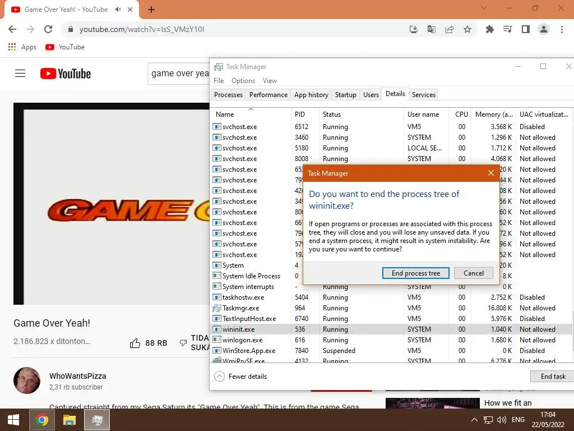Screen dimensions: 574x431
Task: Open the Windows Start menu
Action: 13,420
